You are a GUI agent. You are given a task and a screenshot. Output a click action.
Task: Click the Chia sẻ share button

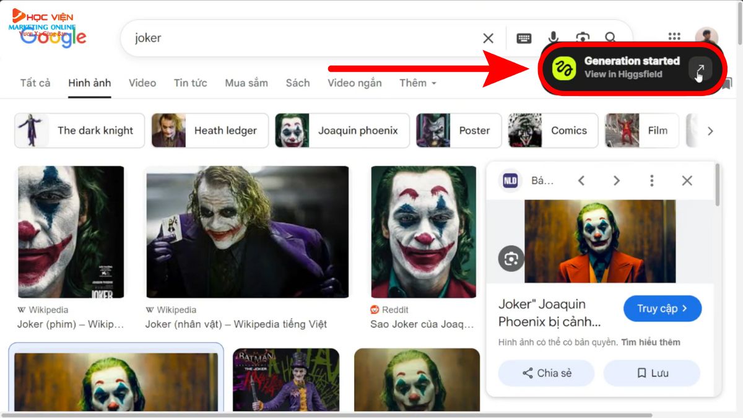coord(546,373)
